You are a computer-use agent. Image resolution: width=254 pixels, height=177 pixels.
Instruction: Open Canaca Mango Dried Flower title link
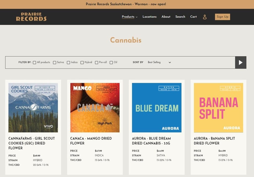tap(91, 141)
